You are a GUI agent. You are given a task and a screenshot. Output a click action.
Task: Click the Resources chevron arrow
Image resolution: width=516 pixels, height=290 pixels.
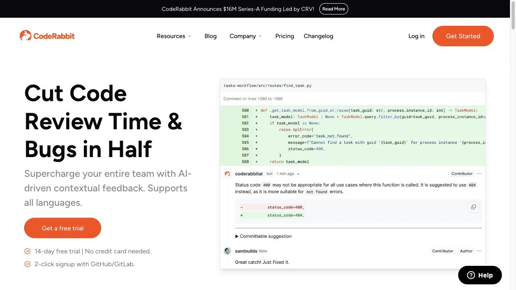pyautogui.click(x=189, y=36)
